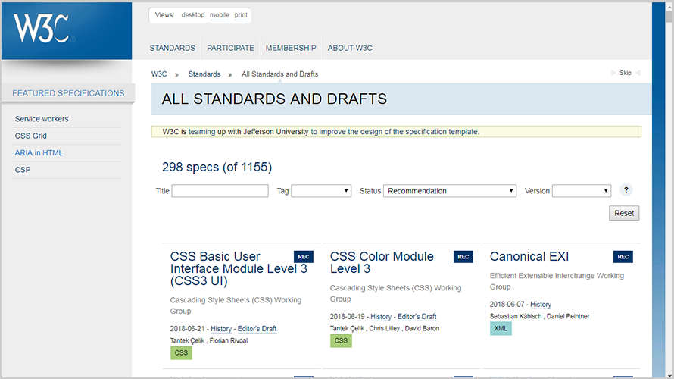Screen dimensions: 674x379
Task: Click the Skip navigation arrows
Action: coord(626,73)
